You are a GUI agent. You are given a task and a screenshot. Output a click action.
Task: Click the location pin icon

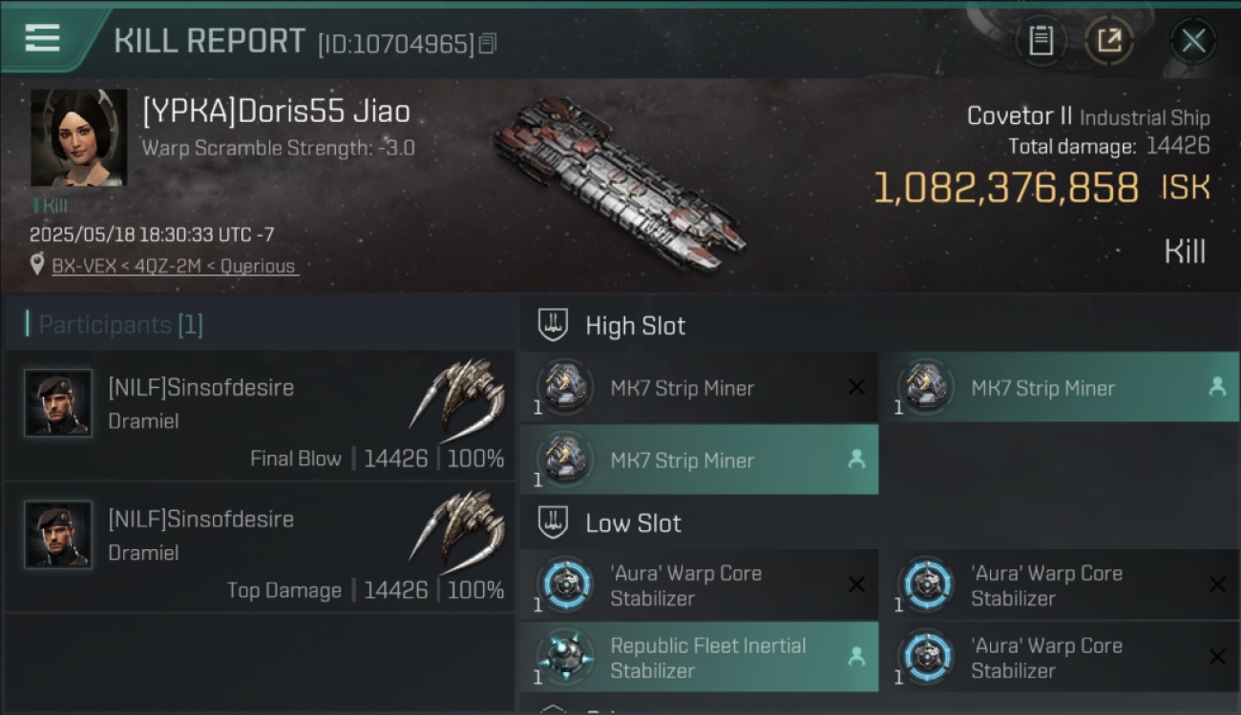(x=37, y=265)
